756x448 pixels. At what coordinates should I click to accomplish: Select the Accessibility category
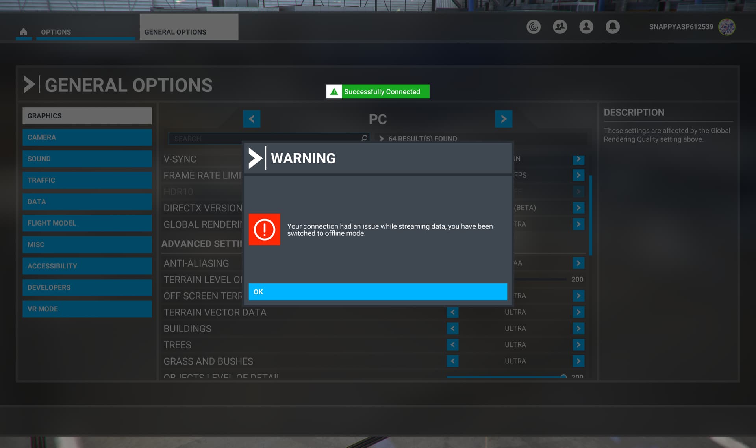point(87,266)
